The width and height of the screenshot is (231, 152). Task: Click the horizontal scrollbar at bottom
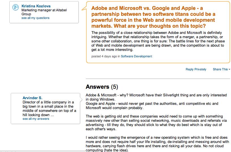(x=43, y=151)
